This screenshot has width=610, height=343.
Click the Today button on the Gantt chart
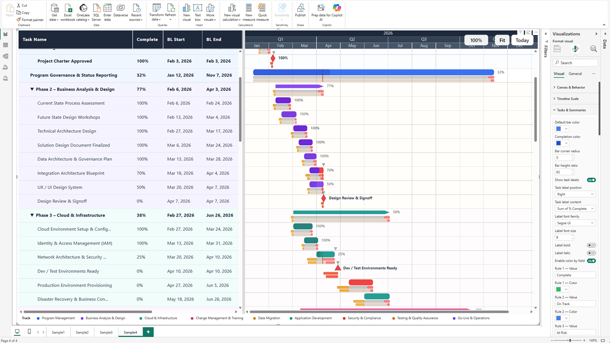[522, 40]
